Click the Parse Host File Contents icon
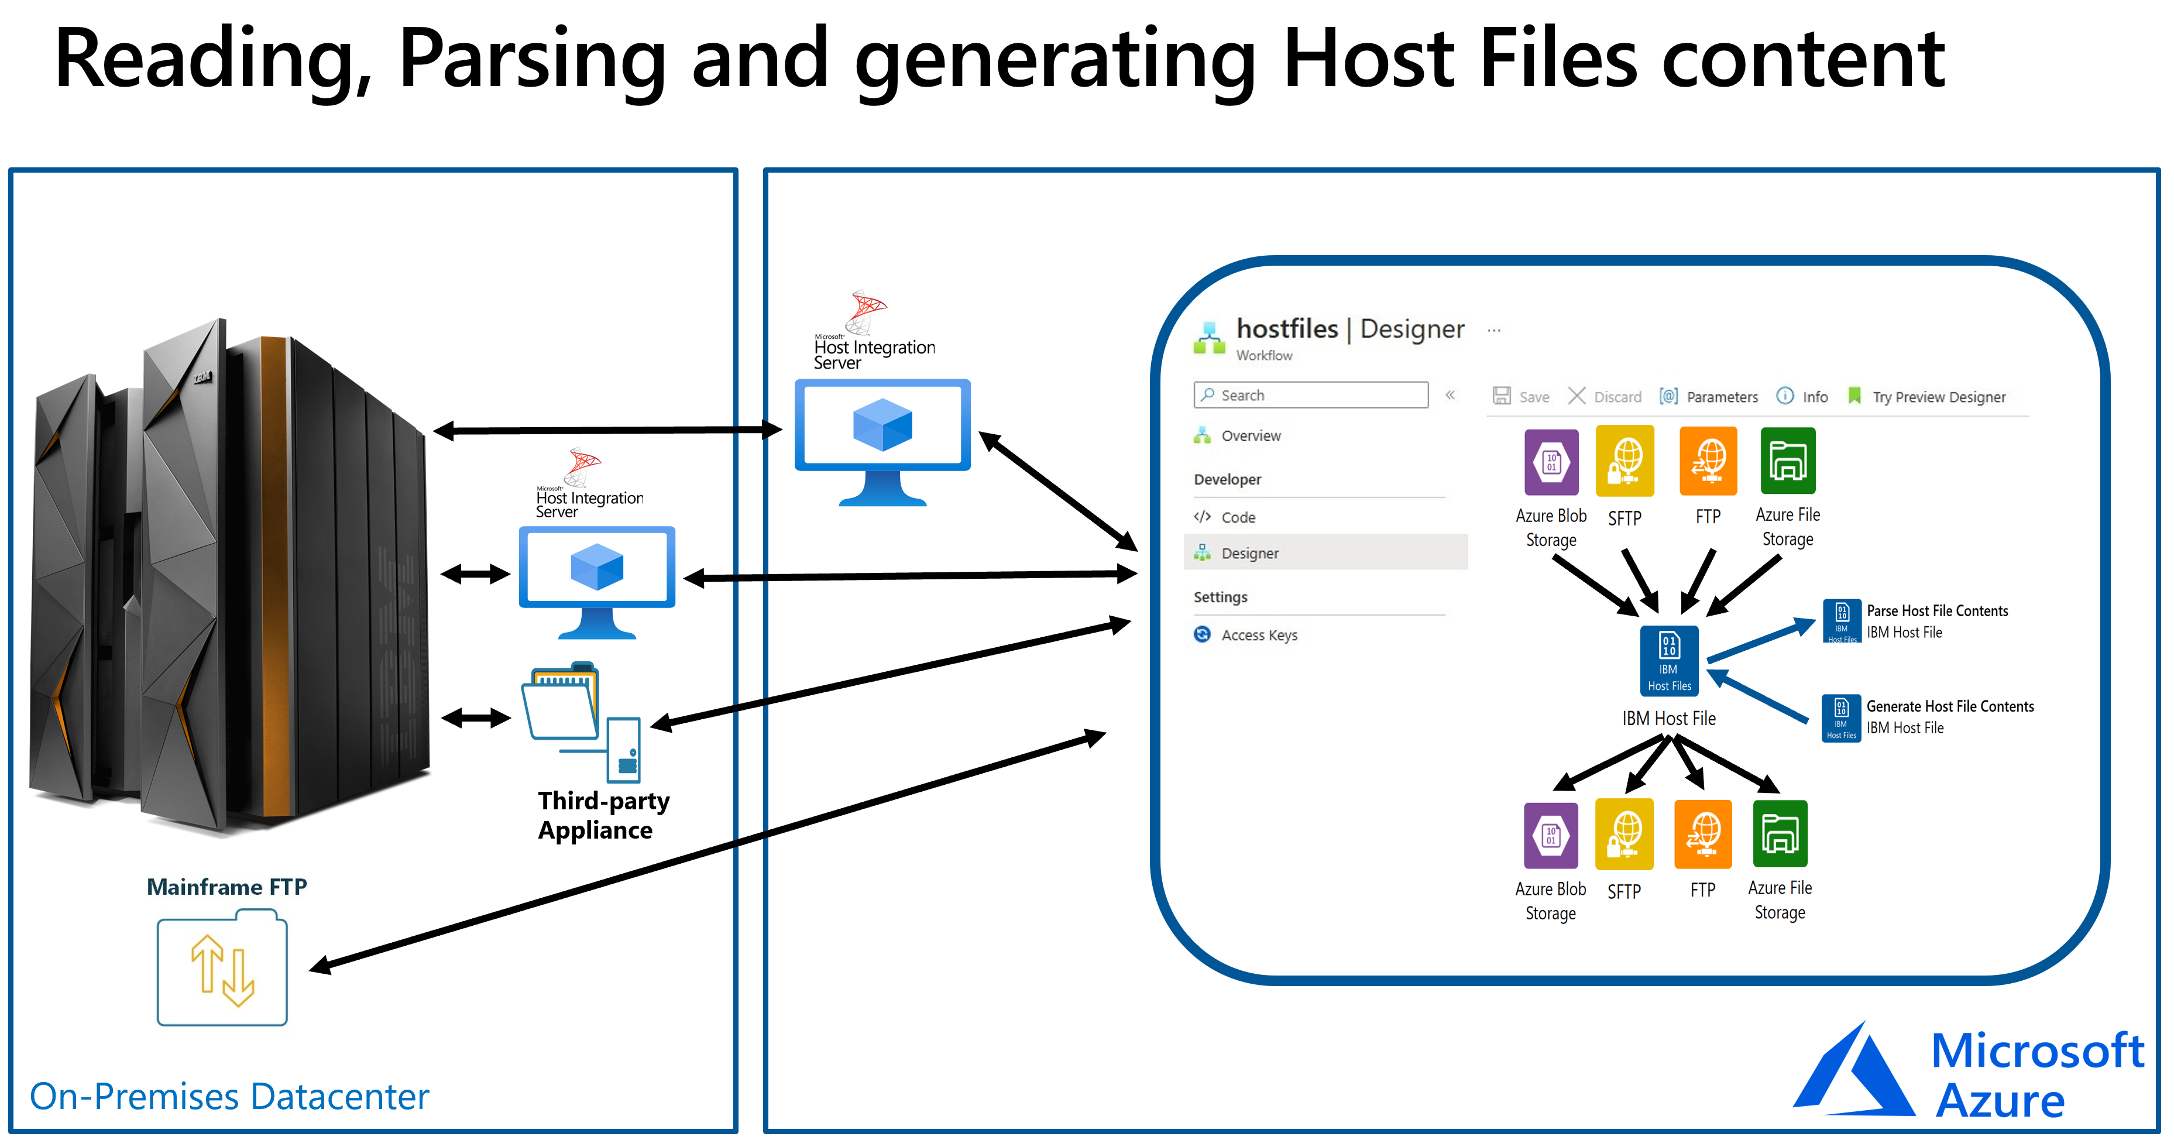 pos(1842,620)
